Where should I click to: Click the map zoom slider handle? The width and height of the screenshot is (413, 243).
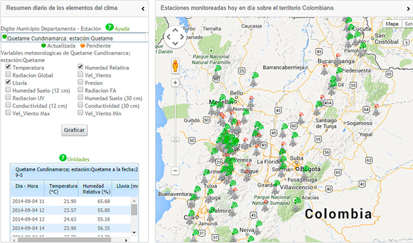click(175, 139)
